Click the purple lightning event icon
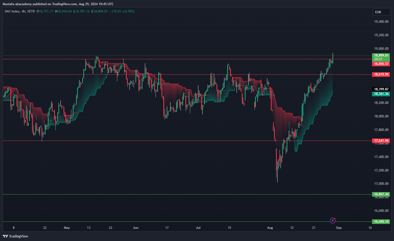This screenshot has height=241, width=394. (333, 220)
